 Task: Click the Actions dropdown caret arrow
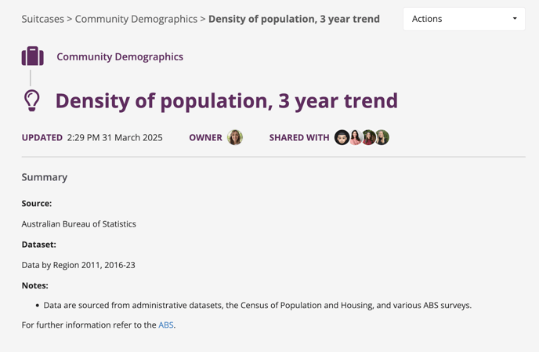tap(515, 19)
